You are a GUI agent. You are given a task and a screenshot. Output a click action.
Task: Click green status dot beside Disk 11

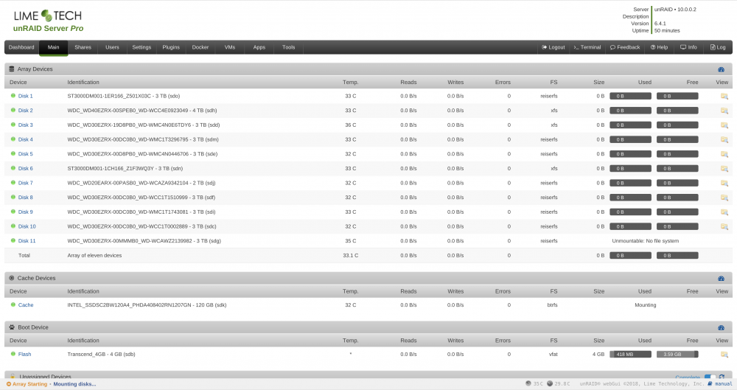click(13, 240)
